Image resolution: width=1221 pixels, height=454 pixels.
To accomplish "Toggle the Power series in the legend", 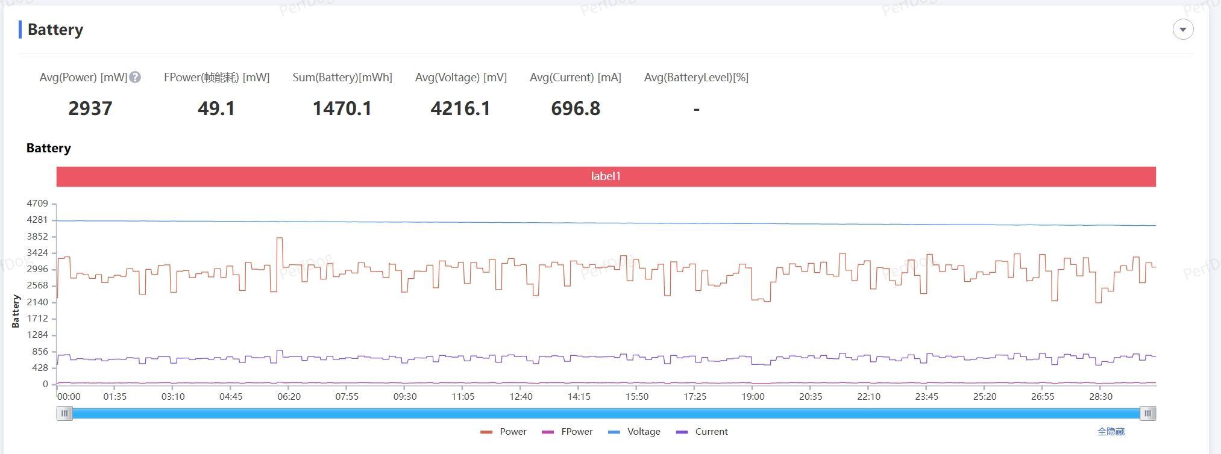I will (503, 432).
